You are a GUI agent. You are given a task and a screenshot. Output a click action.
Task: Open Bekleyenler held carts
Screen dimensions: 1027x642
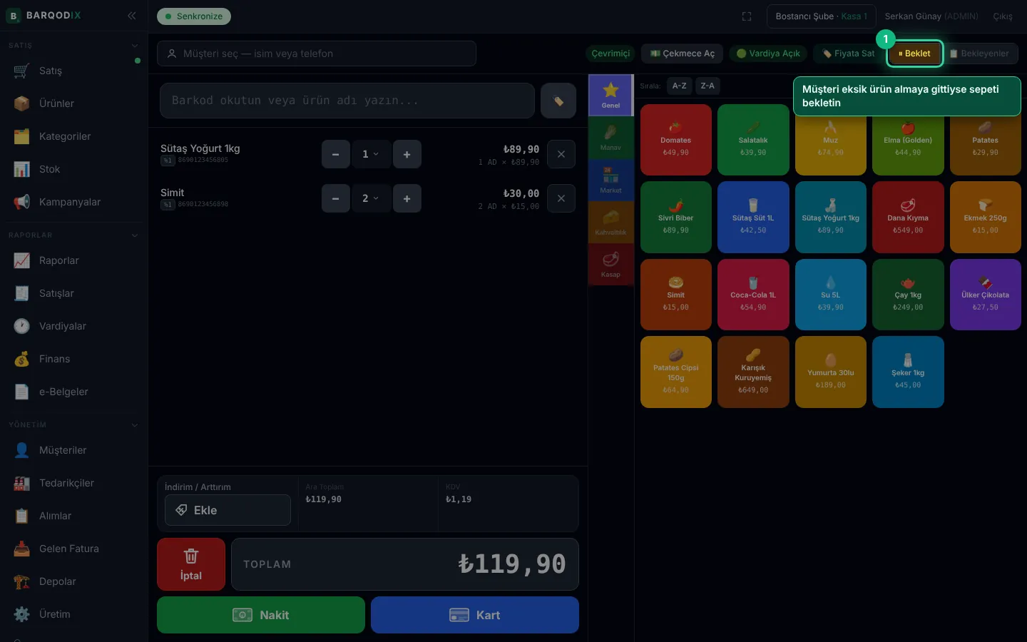click(979, 53)
